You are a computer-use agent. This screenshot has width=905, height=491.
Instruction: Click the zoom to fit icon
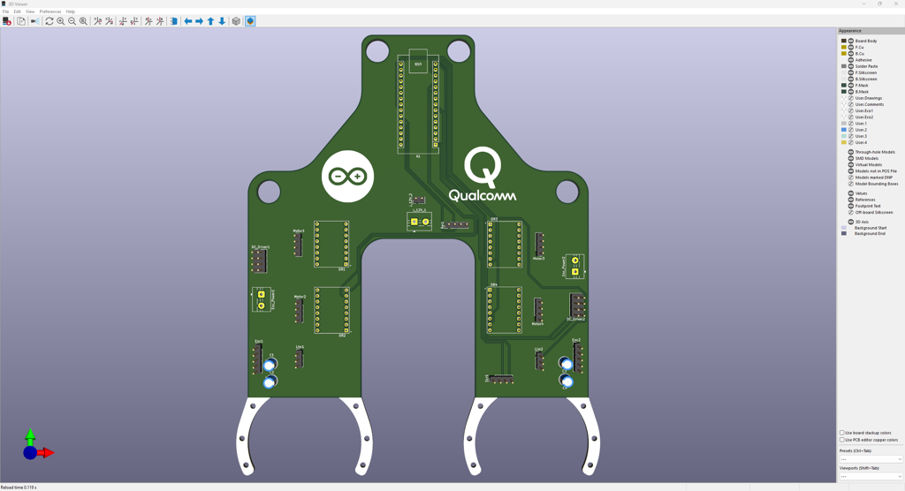click(84, 21)
